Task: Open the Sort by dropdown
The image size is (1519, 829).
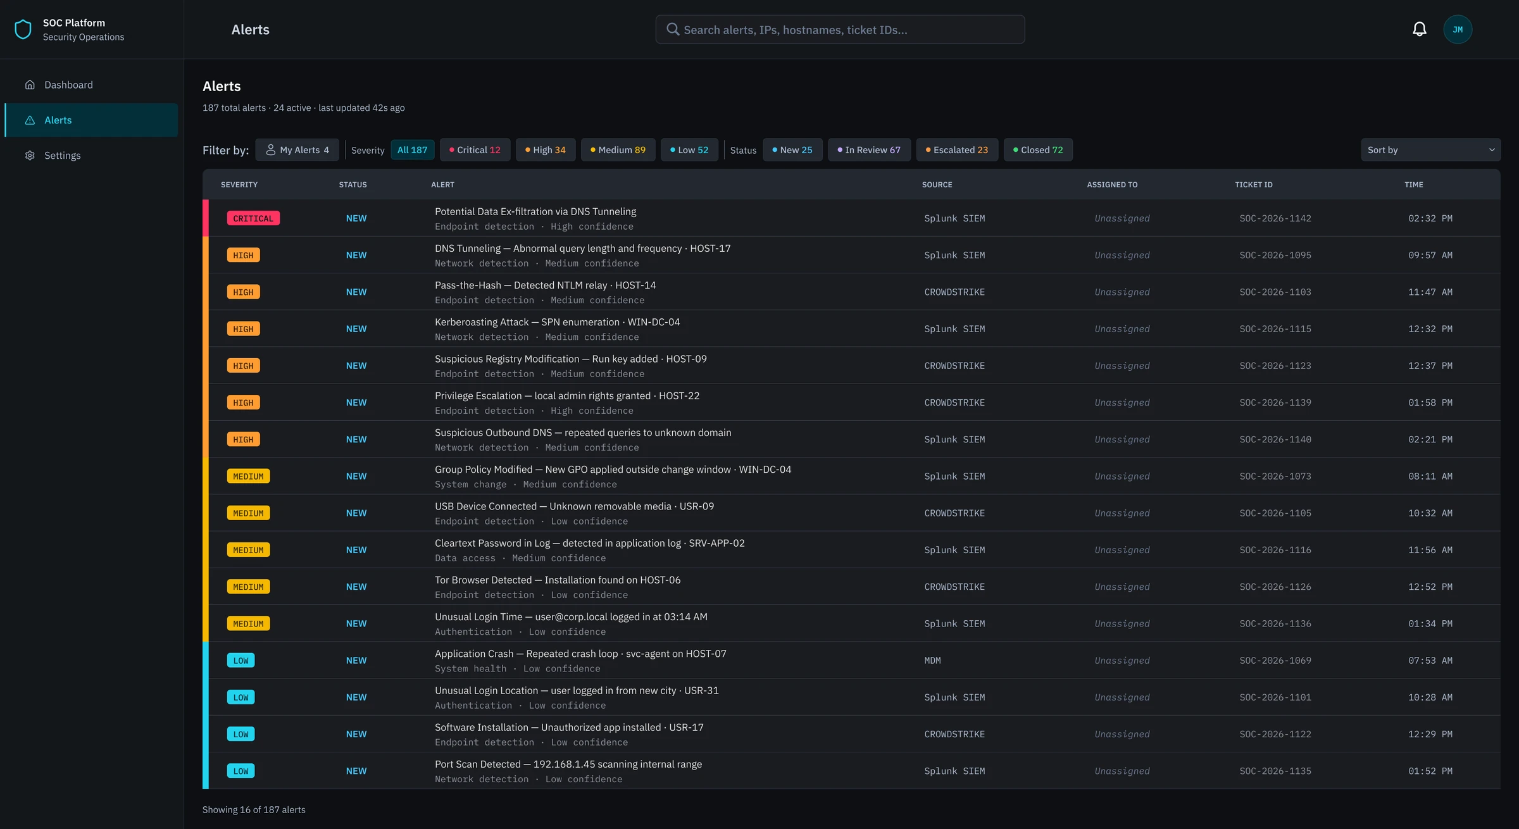Action: [1430, 150]
